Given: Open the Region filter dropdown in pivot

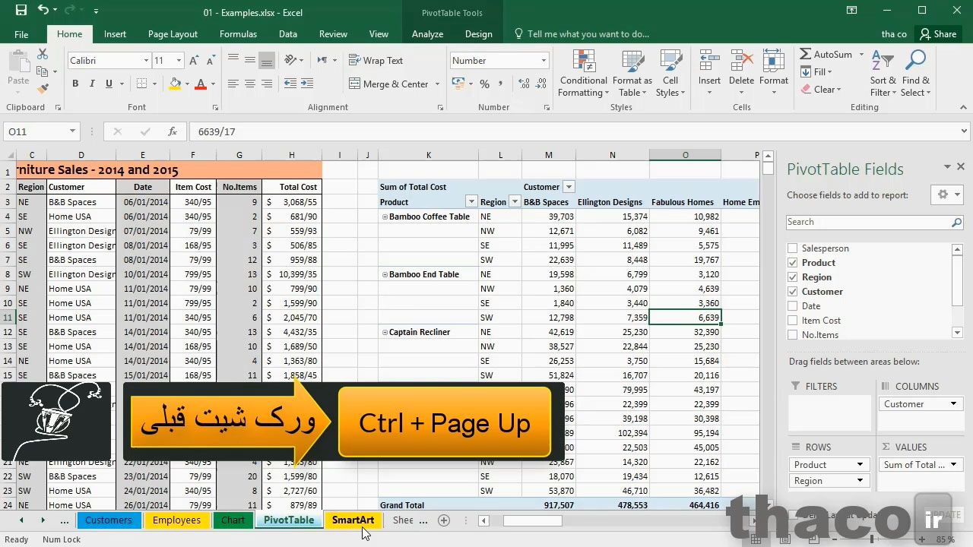Looking at the screenshot, I should (515, 202).
